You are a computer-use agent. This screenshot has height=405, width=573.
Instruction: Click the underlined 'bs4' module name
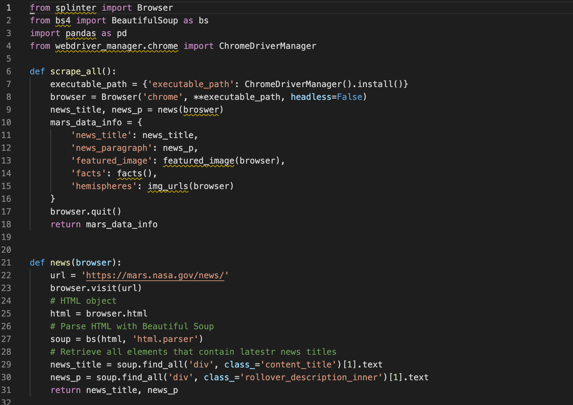click(x=63, y=20)
